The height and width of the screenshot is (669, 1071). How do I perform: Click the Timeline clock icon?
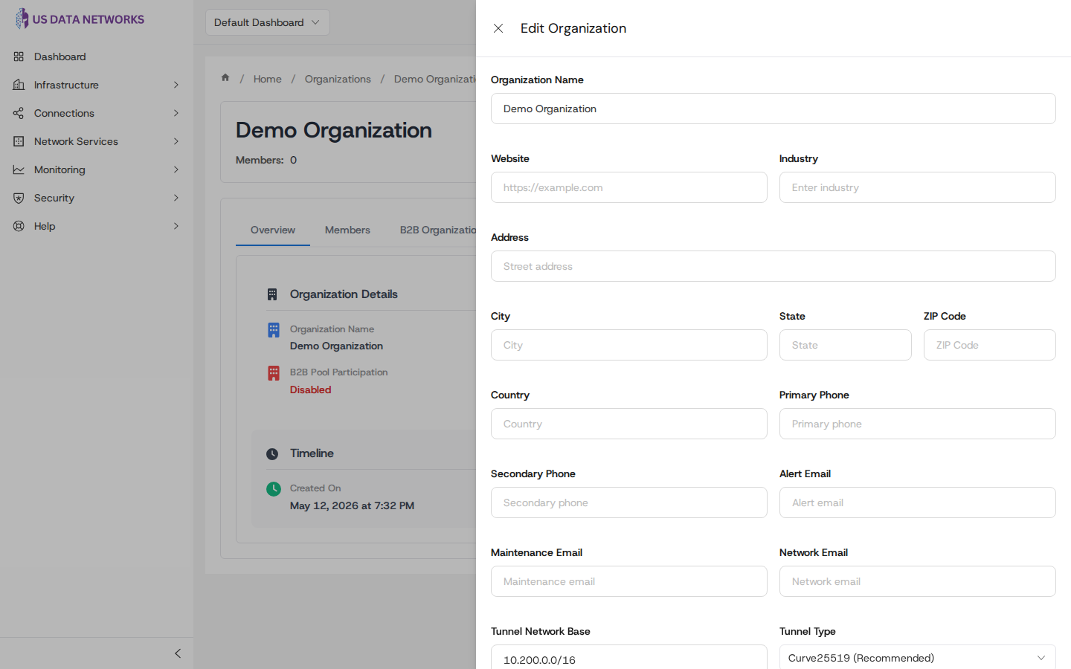[x=272, y=453]
